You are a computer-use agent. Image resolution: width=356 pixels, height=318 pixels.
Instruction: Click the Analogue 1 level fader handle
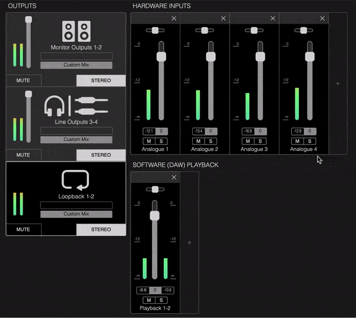click(x=161, y=57)
